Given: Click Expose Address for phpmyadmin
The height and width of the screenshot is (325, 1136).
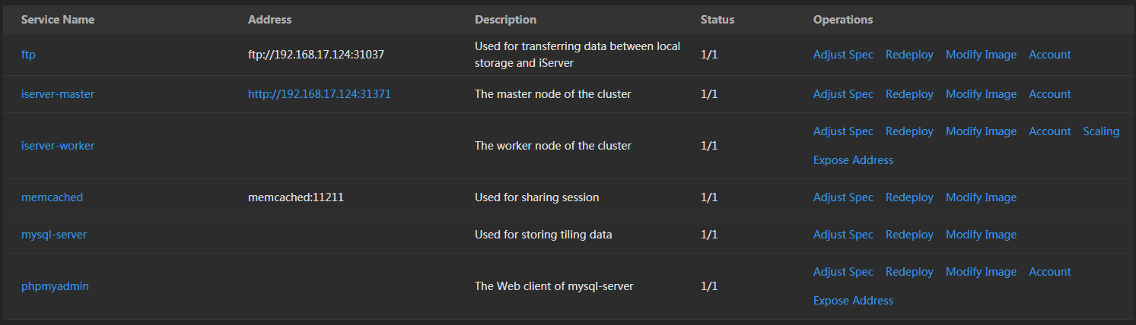Looking at the screenshot, I should point(853,301).
